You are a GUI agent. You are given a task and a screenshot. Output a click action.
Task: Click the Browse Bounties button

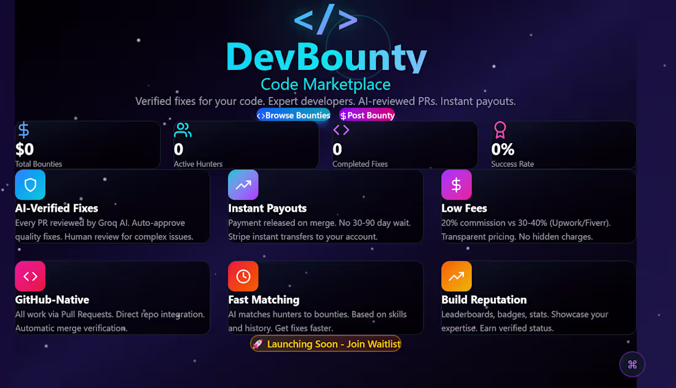(294, 115)
